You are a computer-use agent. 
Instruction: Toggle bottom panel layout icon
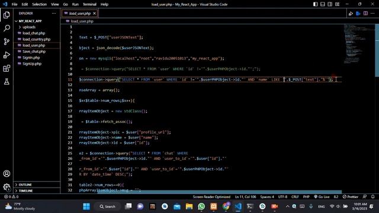323,4
